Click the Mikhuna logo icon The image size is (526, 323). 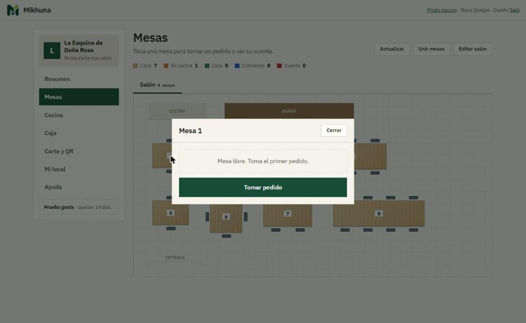coord(13,10)
